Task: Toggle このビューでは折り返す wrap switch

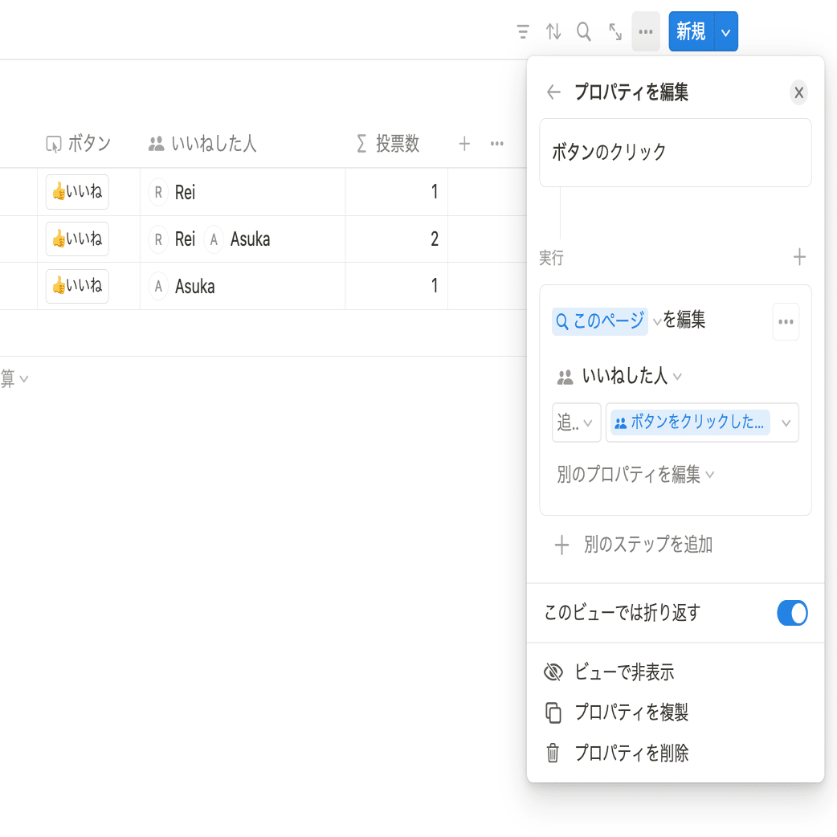Action: [x=792, y=613]
